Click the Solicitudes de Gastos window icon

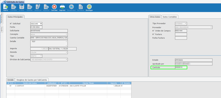[x=5, y=2]
